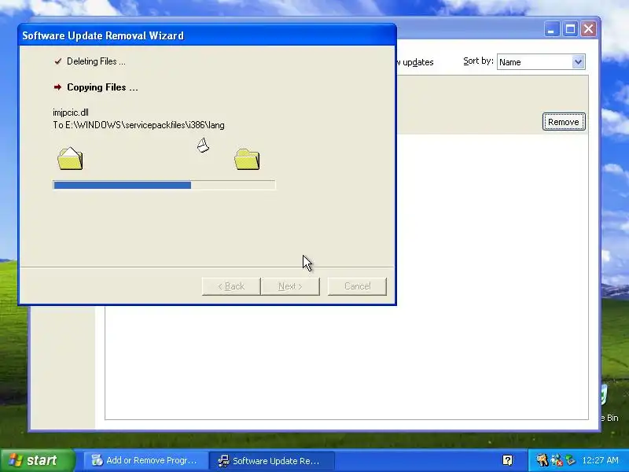Click the imjpcic.dll file name text

click(71, 112)
